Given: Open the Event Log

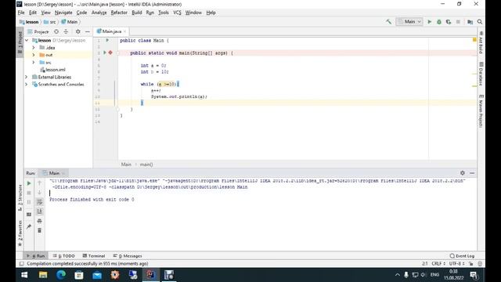Looking at the screenshot, I should click(x=462, y=256).
